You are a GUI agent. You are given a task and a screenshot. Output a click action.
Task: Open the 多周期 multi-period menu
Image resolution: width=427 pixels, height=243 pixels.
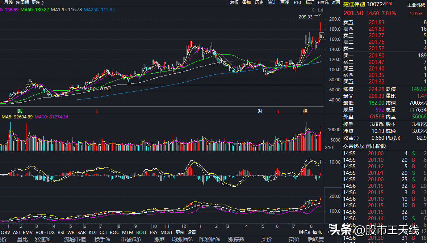(22, 3)
